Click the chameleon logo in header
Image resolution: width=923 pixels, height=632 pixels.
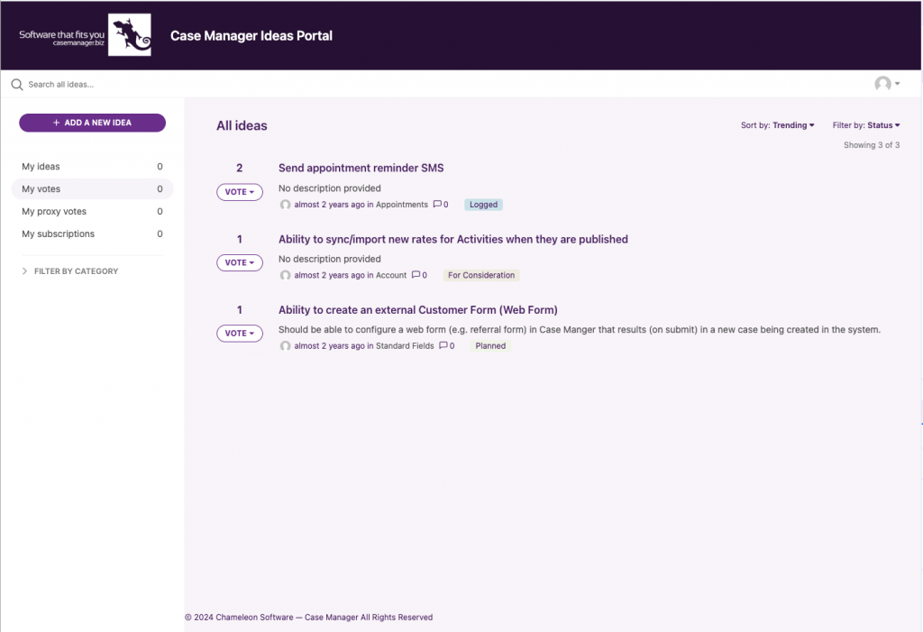[130, 35]
